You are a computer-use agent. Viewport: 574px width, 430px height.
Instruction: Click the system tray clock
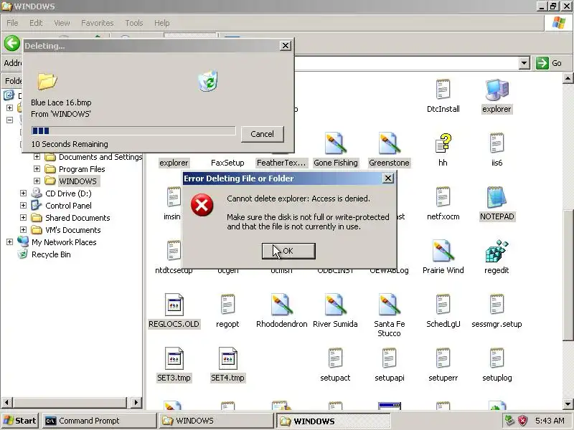pos(550,421)
